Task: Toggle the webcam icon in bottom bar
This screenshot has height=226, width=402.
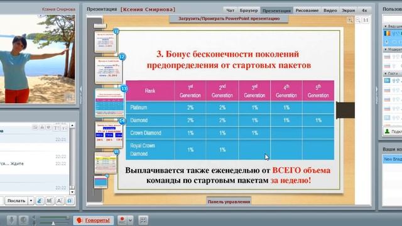Action: click(x=23, y=220)
